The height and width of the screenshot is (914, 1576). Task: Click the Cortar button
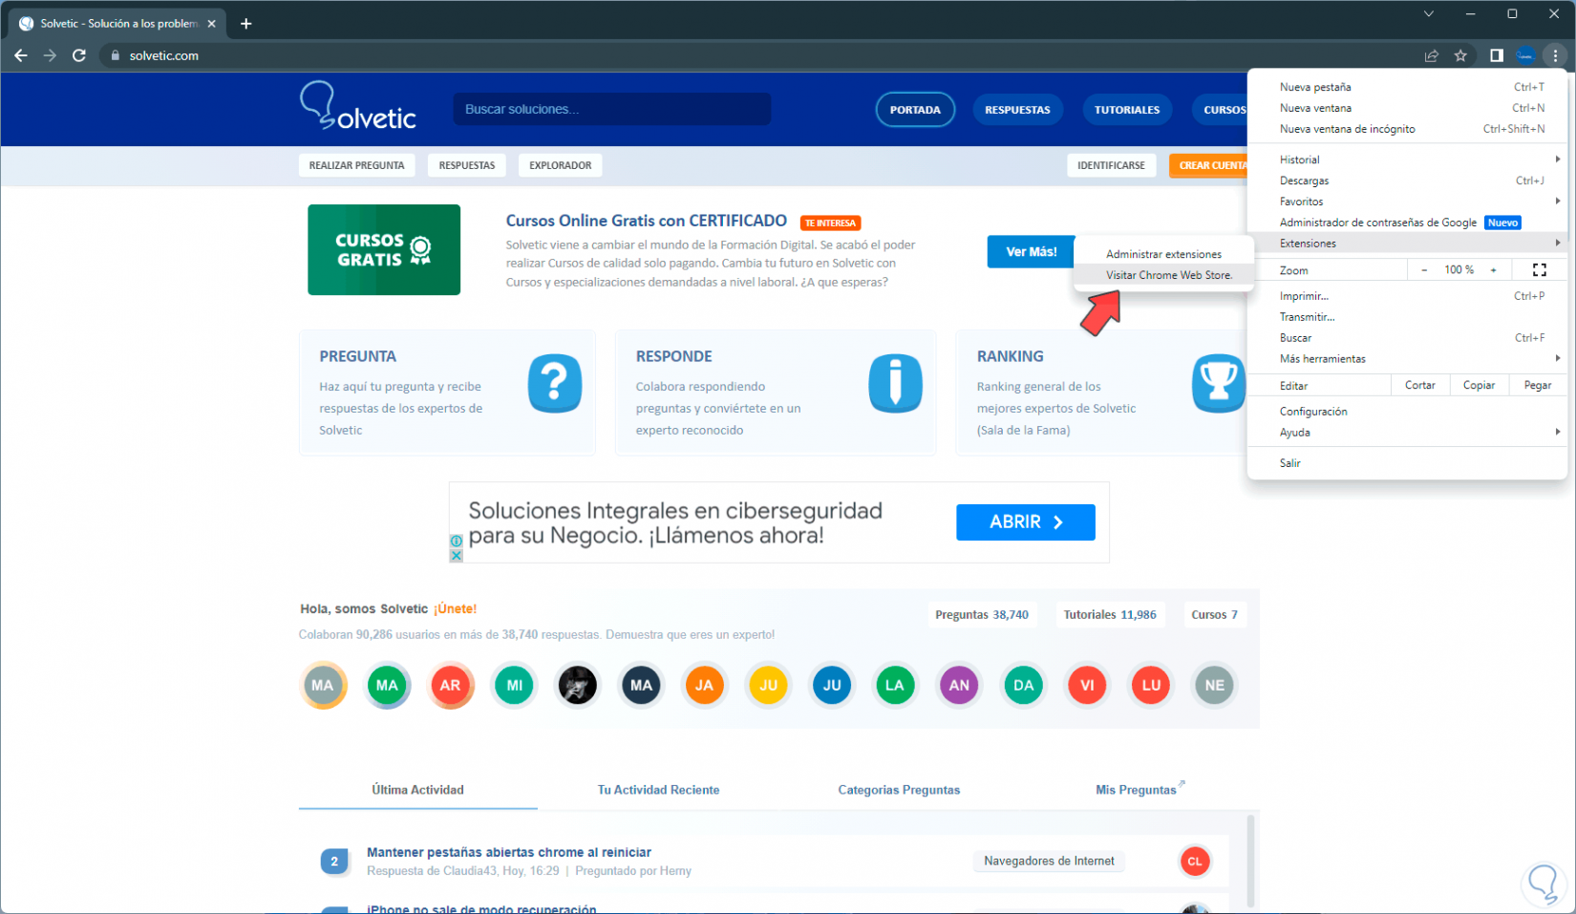[x=1420, y=386]
